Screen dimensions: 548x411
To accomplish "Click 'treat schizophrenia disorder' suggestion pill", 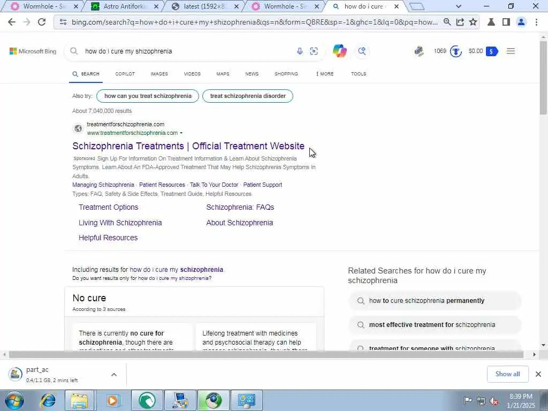I will 248,96.
